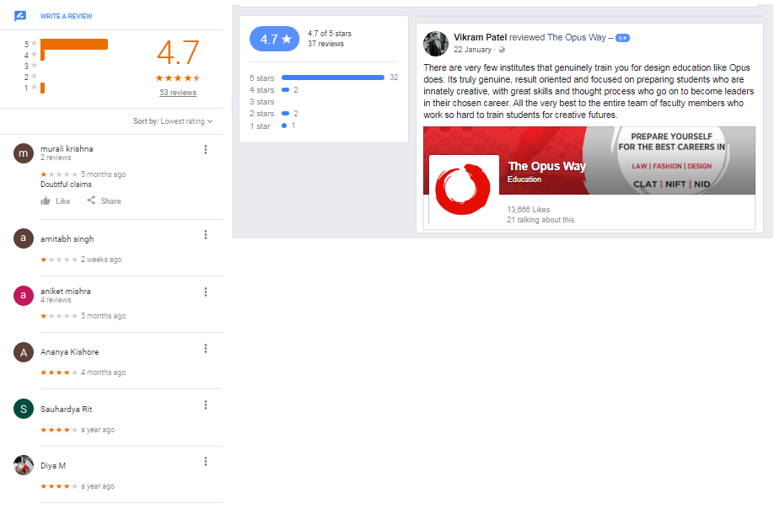This screenshot has width=774, height=530.
Task: Click the write a review pencil icon
Action: 20,16
